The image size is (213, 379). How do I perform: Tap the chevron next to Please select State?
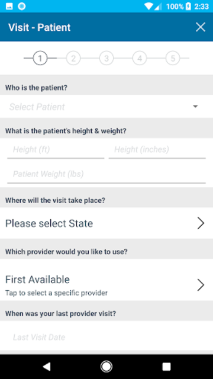(x=201, y=223)
